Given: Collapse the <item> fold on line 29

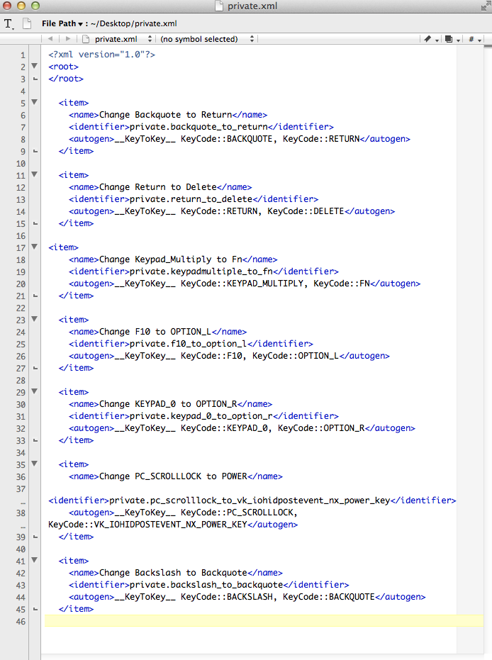Looking at the screenshot, I should 35,391.
